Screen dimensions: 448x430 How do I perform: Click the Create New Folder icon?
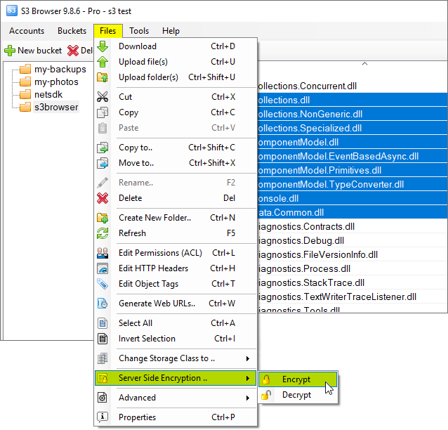(x=103, y=218)
